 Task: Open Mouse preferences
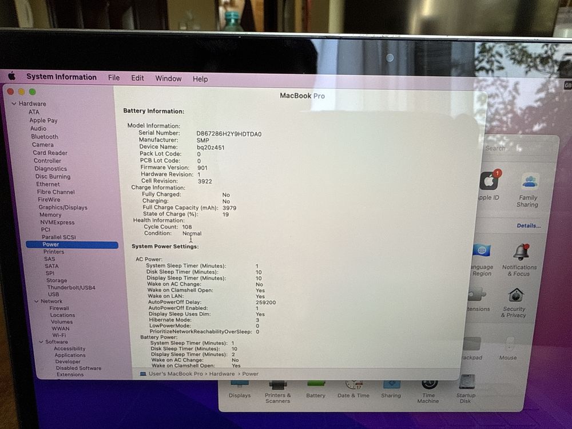point(508,348)
